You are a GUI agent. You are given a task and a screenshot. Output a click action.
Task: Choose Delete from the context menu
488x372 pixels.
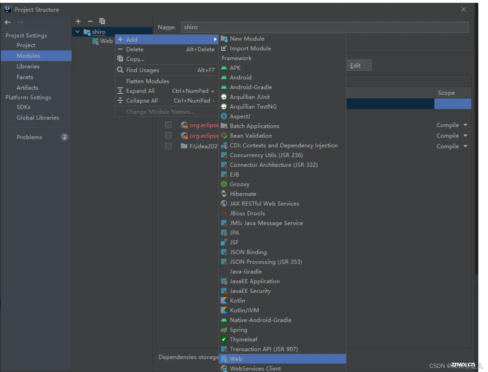tap(167, 49)
